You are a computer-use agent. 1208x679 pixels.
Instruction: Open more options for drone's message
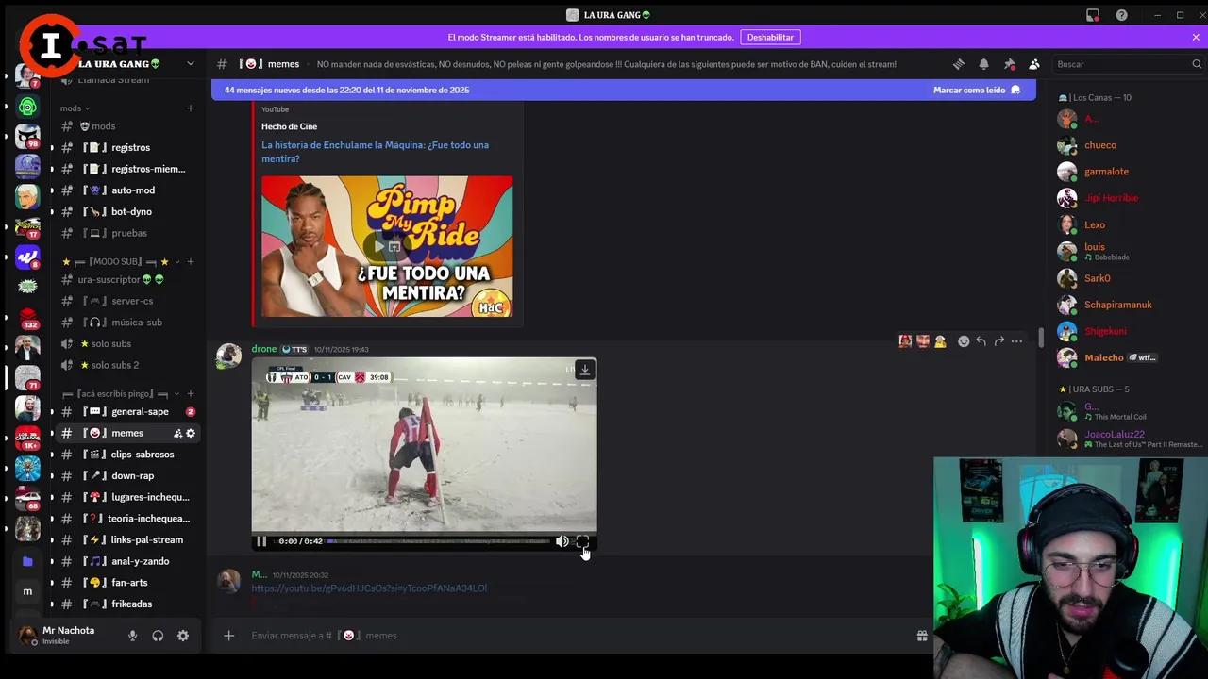click(1016, 341)
